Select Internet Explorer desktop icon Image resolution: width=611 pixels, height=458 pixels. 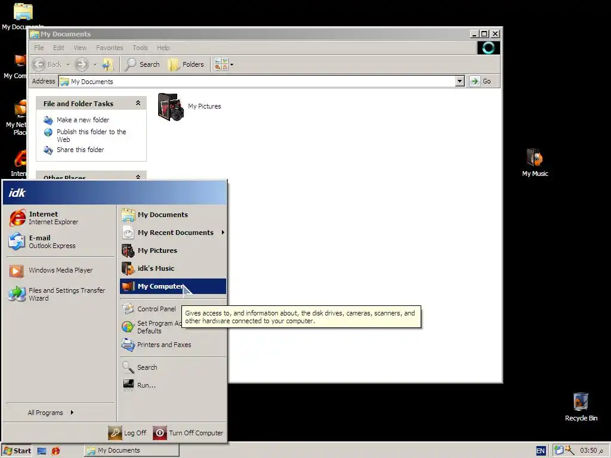(x=18, y=163)
